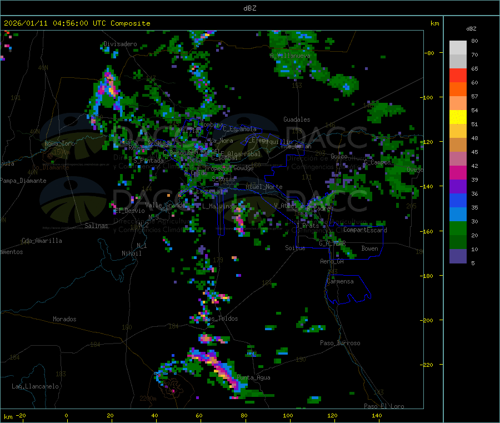Click the gray 65-70 dBZ legend swatch

[x=458, y=62]
